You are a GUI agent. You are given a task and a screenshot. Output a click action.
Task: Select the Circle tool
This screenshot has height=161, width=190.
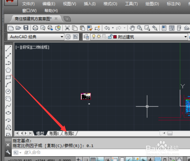[x=8, y=91]
